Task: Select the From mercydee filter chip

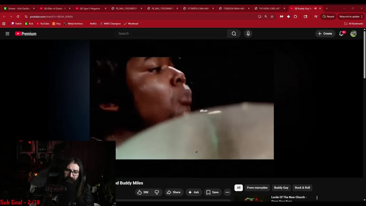Action: (257, 188)
